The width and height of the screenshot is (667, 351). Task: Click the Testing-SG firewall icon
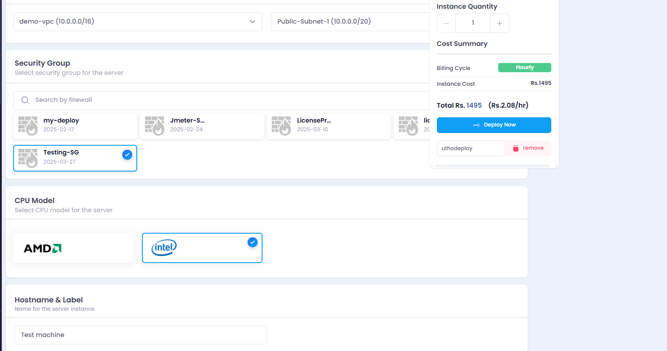pos(28,158)
